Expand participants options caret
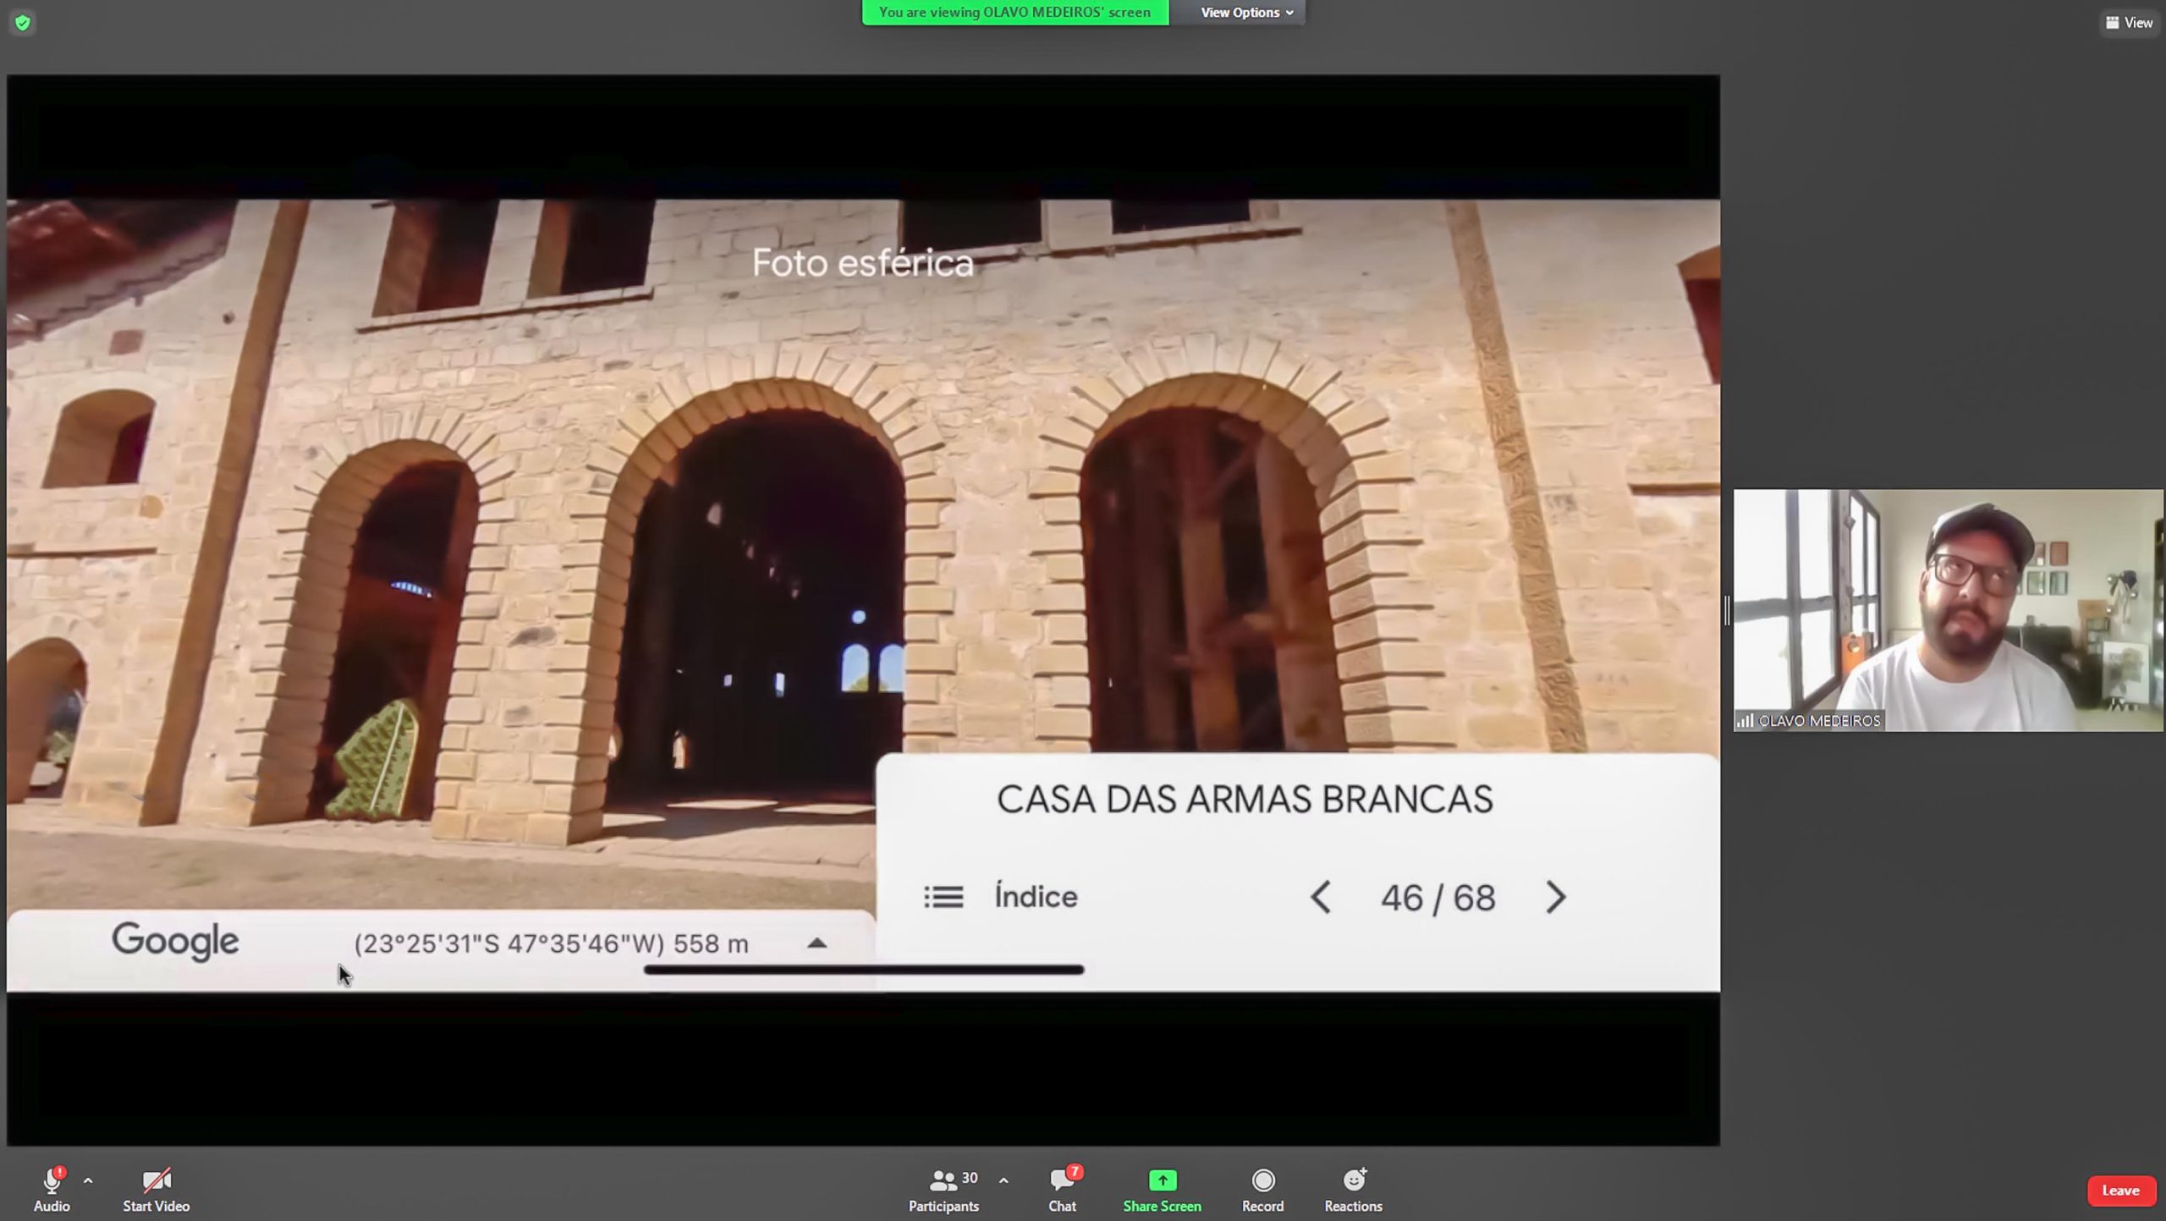 (1003, 1180)
